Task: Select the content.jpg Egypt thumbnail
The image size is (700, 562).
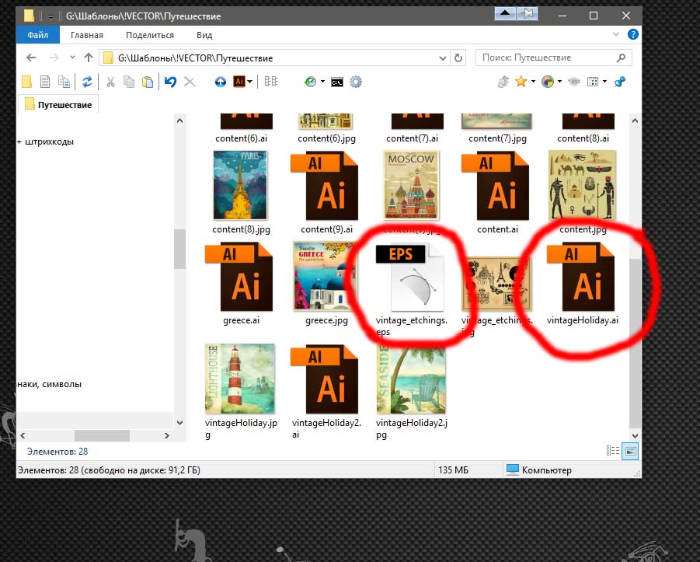Action: click(582, 185)
